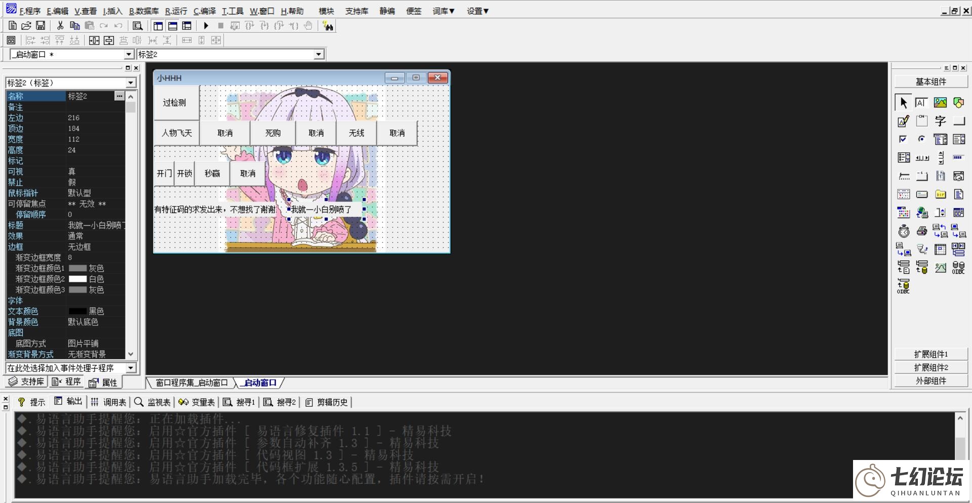Screen dimensions: 972x503
Task: Click the center horizontally alignment icon
Action: [94, 40]
